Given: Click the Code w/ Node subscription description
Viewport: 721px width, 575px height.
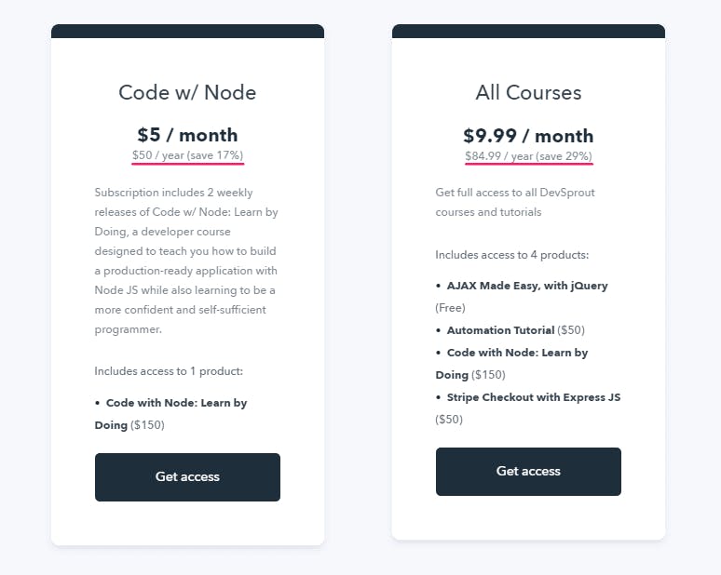Looking at the screenshot, I should click(186, 261).
